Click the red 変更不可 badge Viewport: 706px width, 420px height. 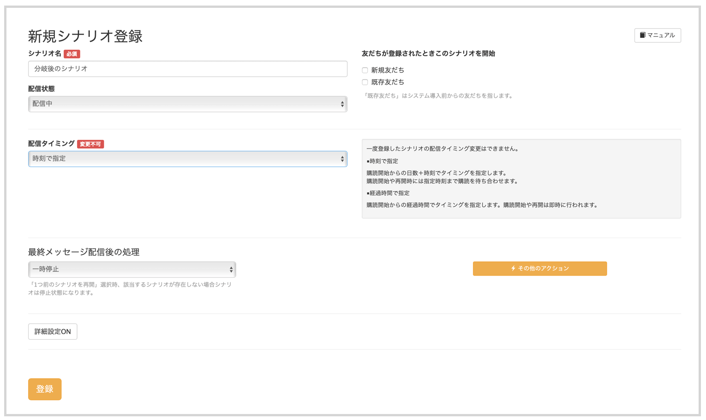click(90, 144)
